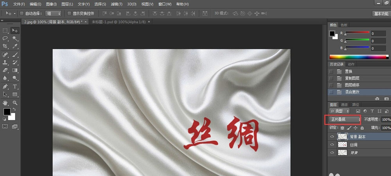The height and width of the screenshot is (176, 391).
Task: Toggle Quick Mask mode
Action: point(5,126)
